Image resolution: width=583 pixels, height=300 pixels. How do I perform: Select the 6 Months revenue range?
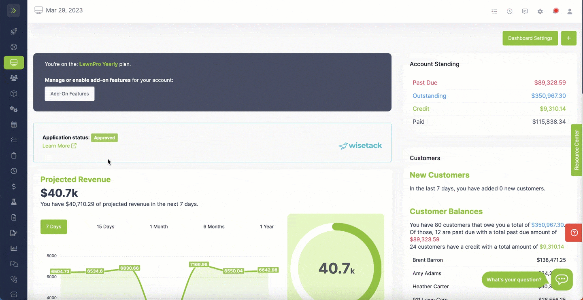(x=214, y=227)
